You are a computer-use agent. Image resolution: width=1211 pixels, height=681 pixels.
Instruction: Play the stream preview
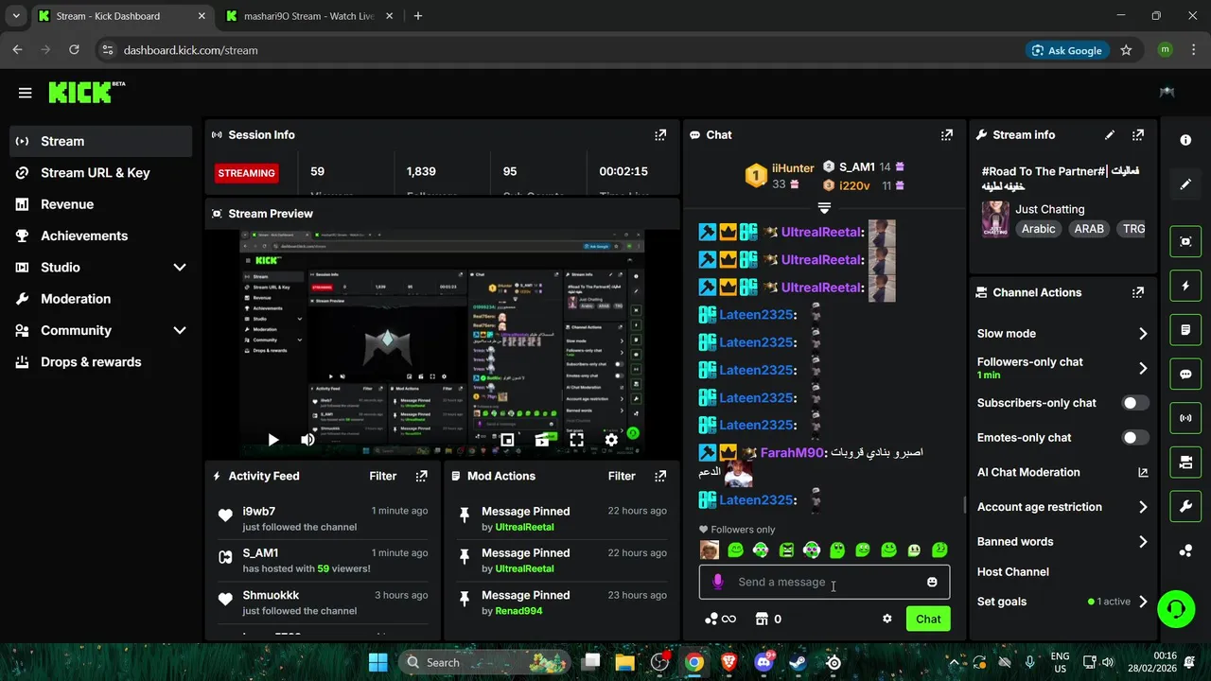(272, 440)
